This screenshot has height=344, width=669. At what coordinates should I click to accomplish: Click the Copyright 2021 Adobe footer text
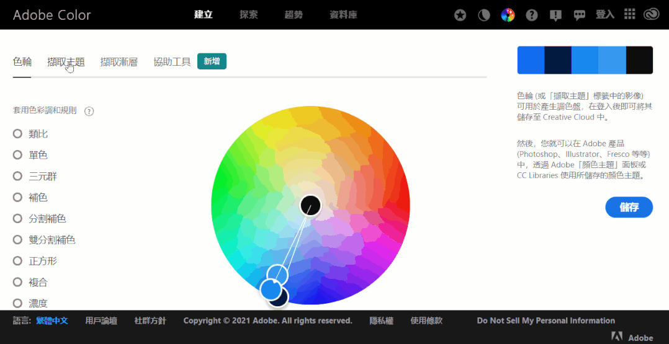(268, 320)
